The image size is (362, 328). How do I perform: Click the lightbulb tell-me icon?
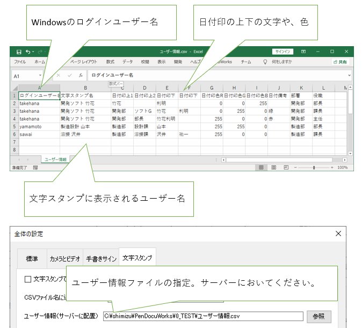click(x=265, y=62)
